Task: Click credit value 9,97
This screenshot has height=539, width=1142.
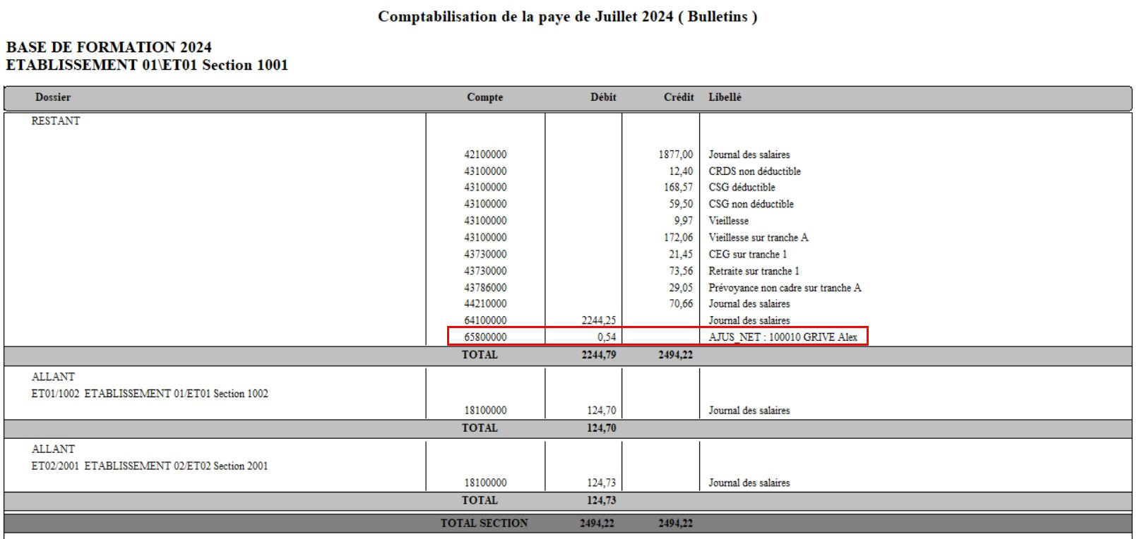Action: coord(683,221)
